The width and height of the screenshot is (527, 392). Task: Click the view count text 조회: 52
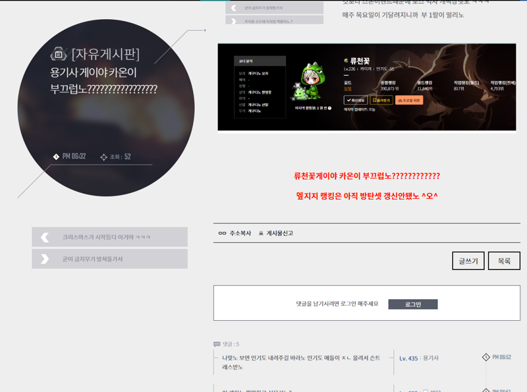pos(121,157)
